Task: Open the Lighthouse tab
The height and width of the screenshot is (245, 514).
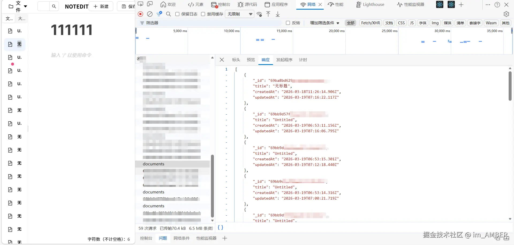Action: click(x=370, y=5)
